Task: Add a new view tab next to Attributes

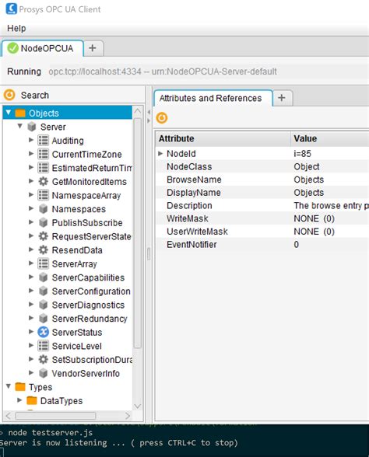Action: (x=282, y=98)
